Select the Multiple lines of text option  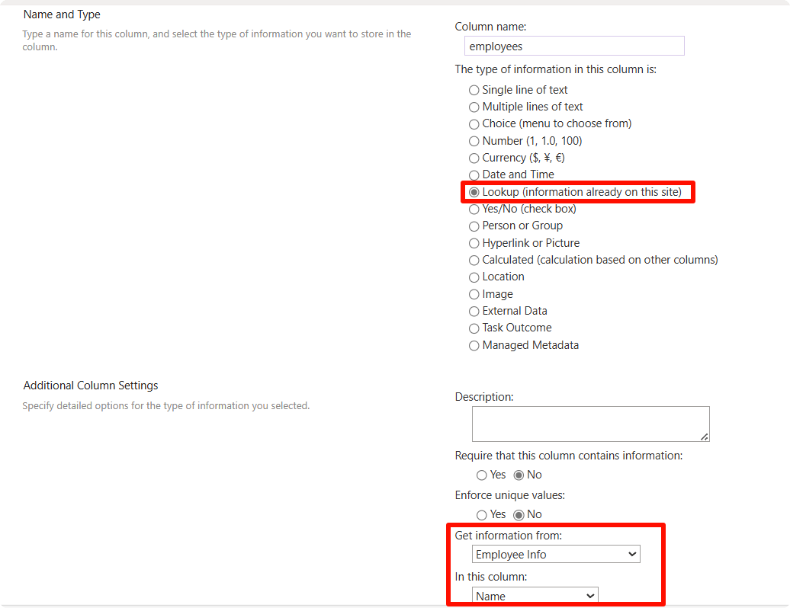click(474, 107)
